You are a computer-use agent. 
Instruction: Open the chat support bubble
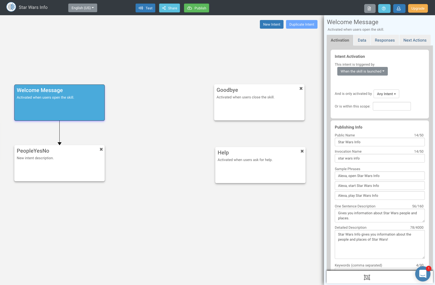point(423,274)
